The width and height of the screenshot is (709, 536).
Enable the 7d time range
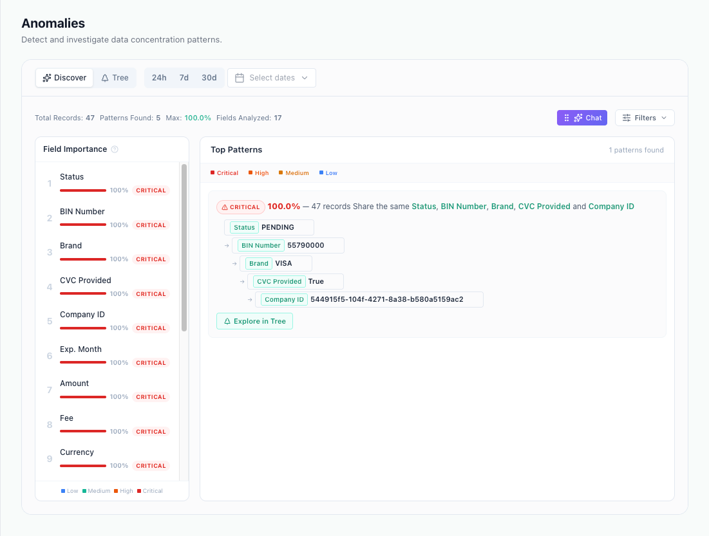click(x=184, y=77)
